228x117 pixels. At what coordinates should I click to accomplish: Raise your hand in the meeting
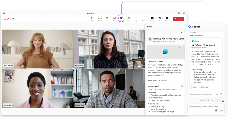pyautogui.click(x=107, y=18)
